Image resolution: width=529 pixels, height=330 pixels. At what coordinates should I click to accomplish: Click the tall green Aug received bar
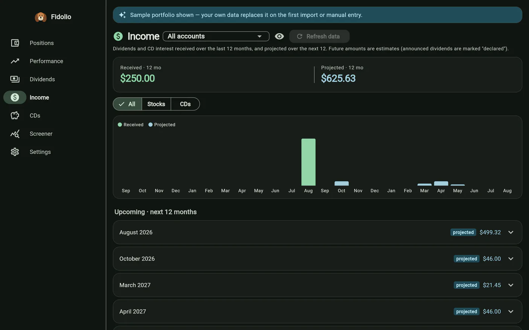click(308, 162)
